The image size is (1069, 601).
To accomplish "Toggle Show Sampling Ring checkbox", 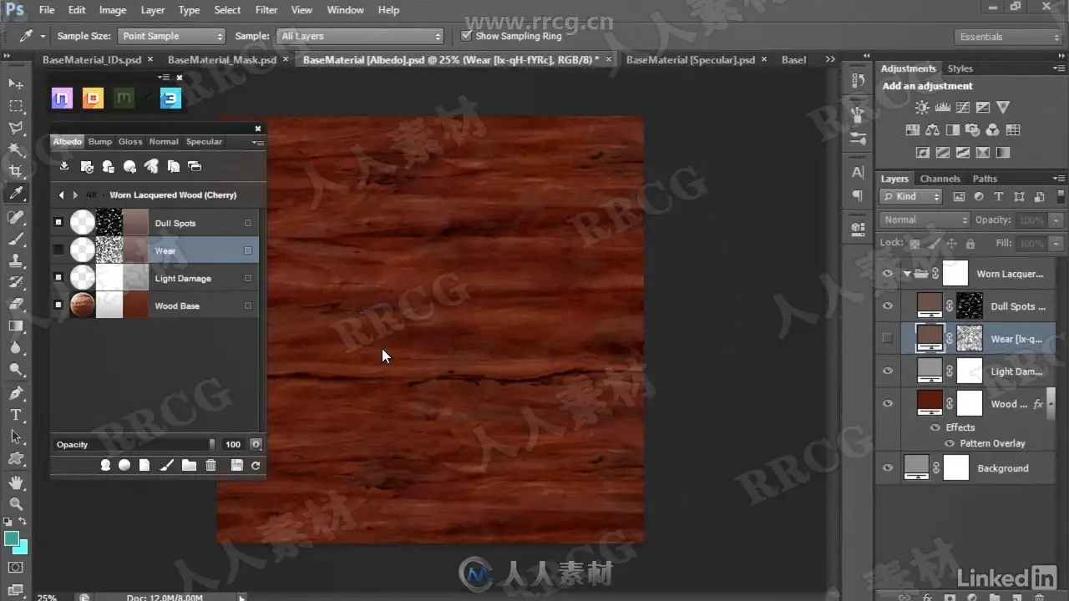I will 467,36.
